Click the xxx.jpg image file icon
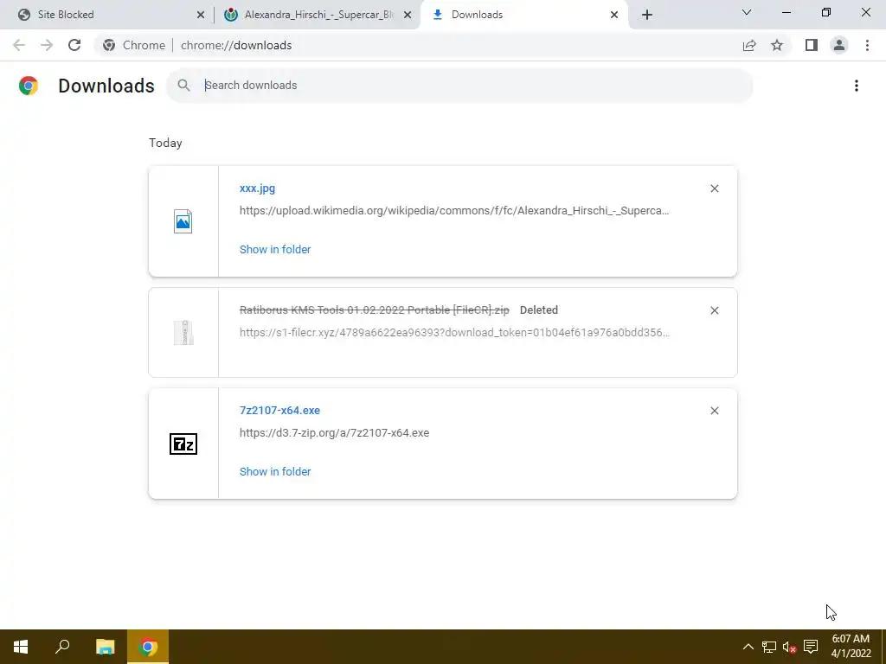The image size is (886, 664). tap(183, 221)
